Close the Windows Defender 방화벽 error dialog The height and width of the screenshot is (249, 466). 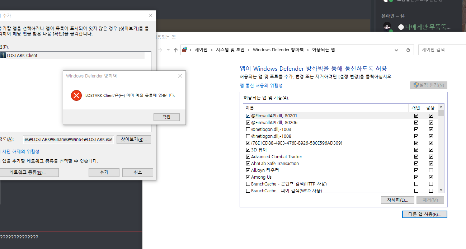180,76
